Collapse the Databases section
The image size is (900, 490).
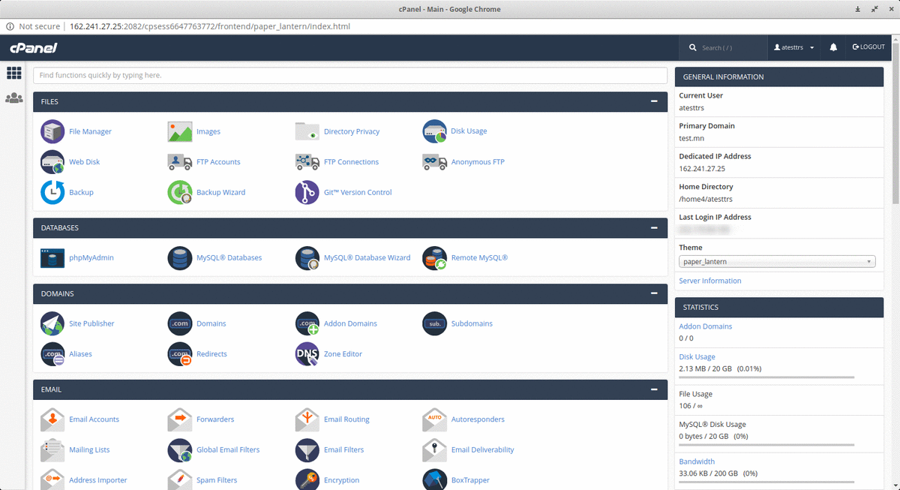click(x=654, y=227)
